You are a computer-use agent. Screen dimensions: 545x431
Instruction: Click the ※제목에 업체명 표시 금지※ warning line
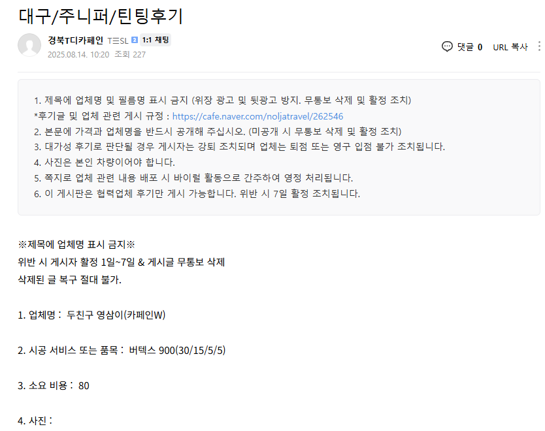click(x=76, y=245)
